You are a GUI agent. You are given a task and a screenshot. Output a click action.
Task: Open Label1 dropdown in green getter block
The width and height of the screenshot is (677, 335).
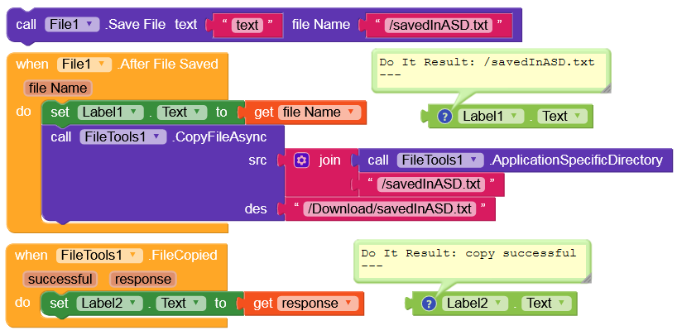(x=491, y=116)
